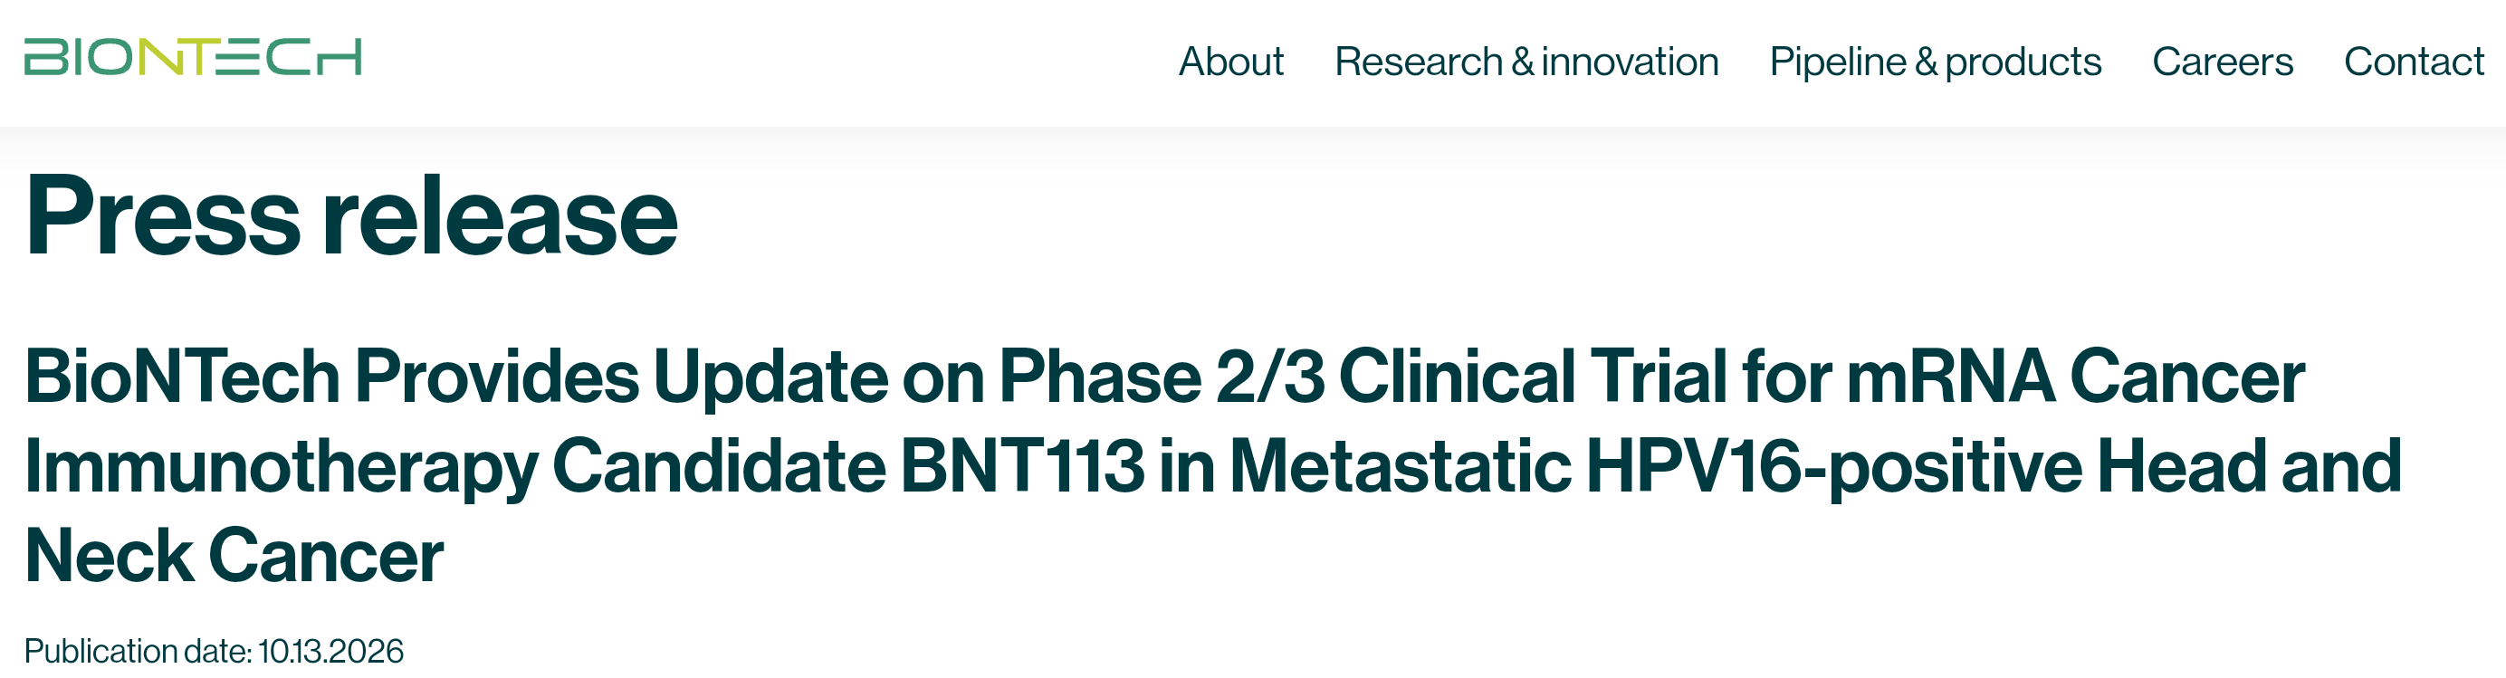Click 'Candidate' in the headline
Screen dimensions: 2506x678
(719, 466)
